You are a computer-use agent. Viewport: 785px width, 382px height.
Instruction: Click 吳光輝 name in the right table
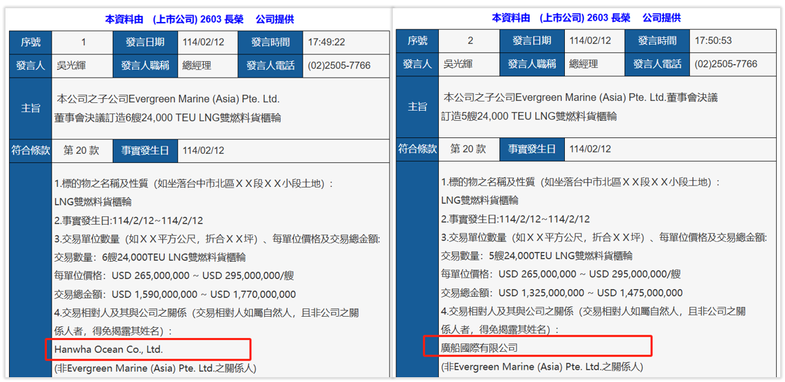(458, 64)
